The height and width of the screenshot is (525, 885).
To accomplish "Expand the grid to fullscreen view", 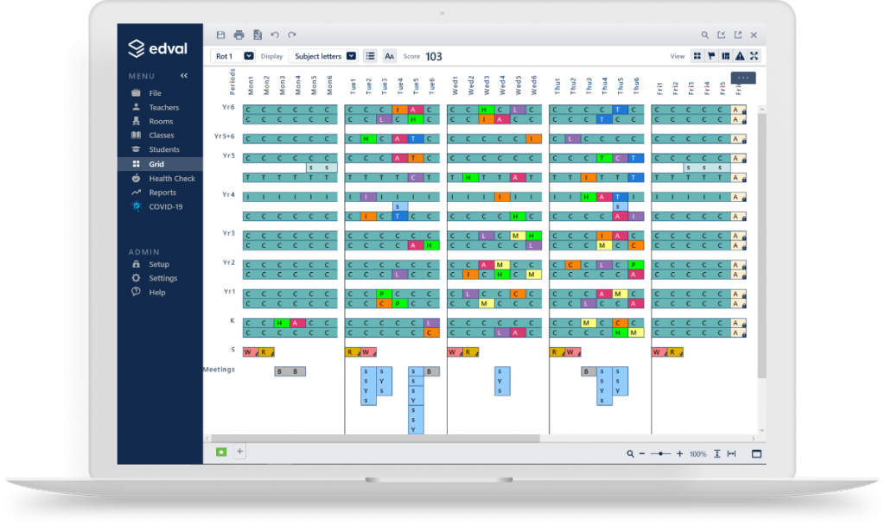I will point(754,55).
